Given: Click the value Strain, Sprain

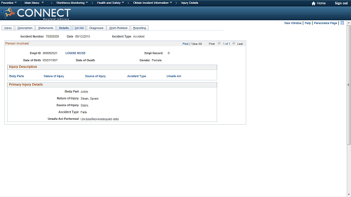Looking at the screenshot, I should 89,99.
